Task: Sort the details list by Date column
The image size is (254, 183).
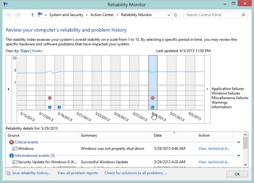Action: [x=174, y=135]
